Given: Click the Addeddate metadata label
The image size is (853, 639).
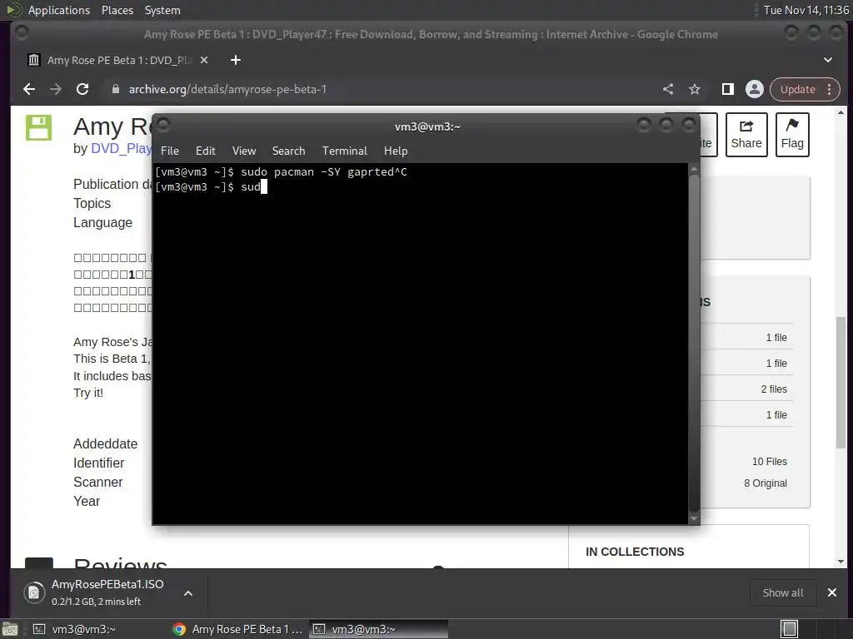Looking at the screenshot, I should (106, 444).
